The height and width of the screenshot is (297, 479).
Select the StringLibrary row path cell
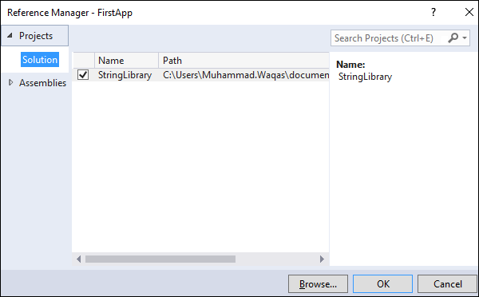tap(246, 75)
